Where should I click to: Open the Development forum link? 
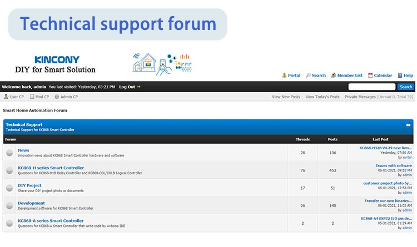[x=31, y=203]
